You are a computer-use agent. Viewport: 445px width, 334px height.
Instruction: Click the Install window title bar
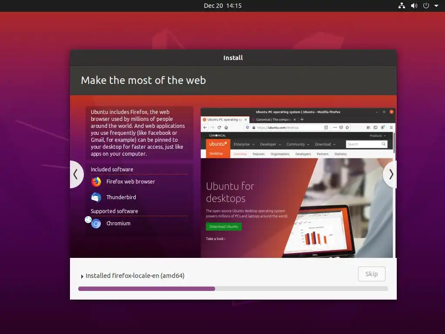coord(233,58)
